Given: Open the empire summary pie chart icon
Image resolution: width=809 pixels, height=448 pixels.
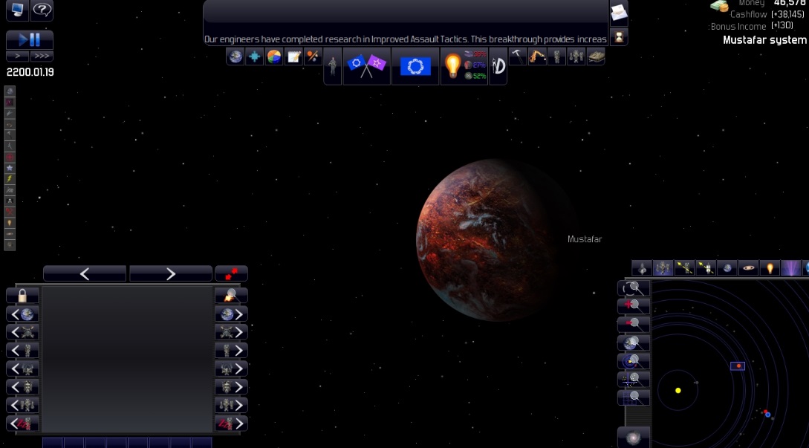Looking at the screenshot, I should click(273, 56).
